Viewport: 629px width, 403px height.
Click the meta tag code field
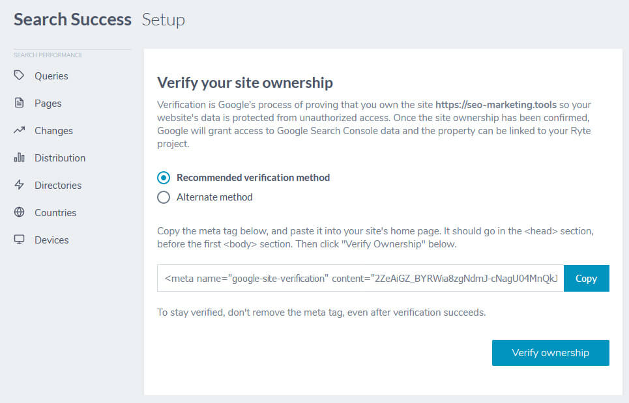point(360,278)
